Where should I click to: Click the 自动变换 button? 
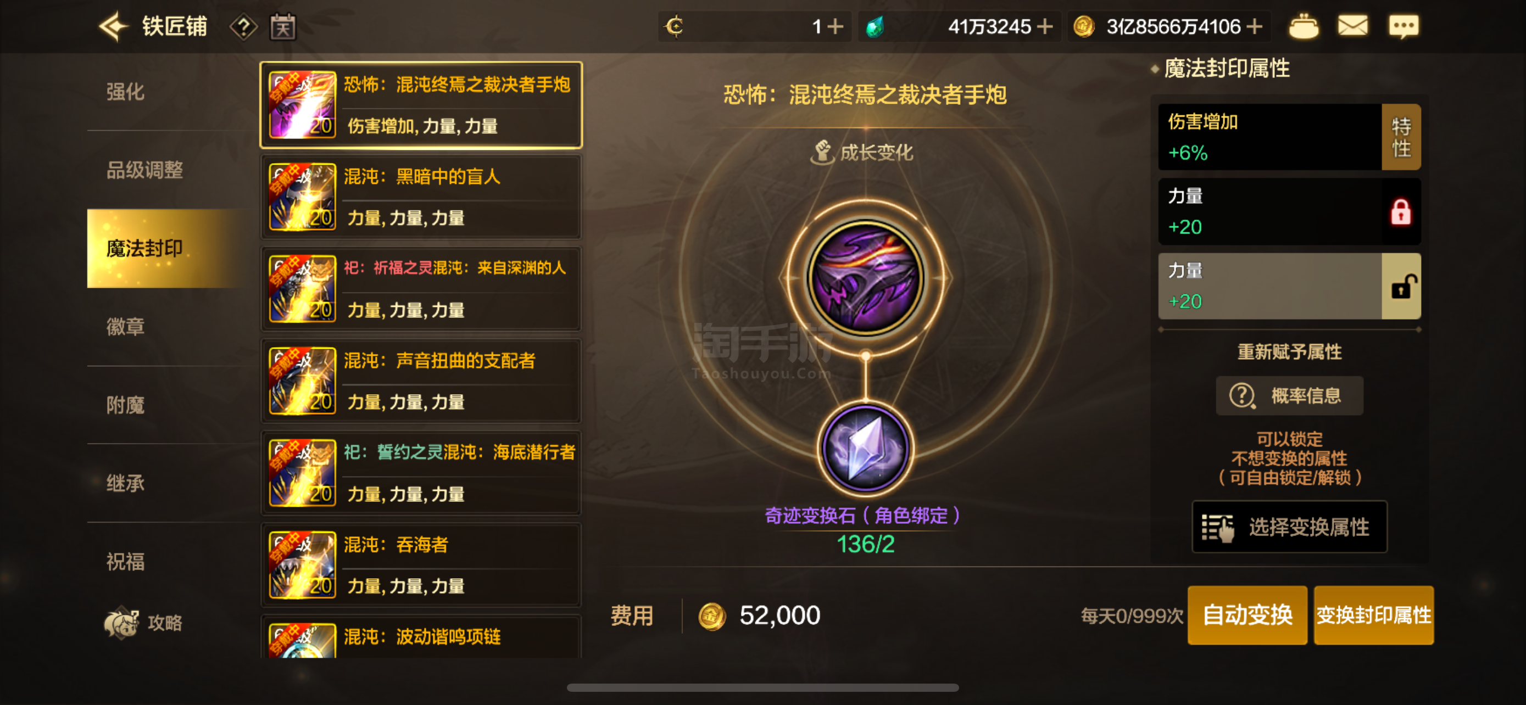coord(1247,615)
